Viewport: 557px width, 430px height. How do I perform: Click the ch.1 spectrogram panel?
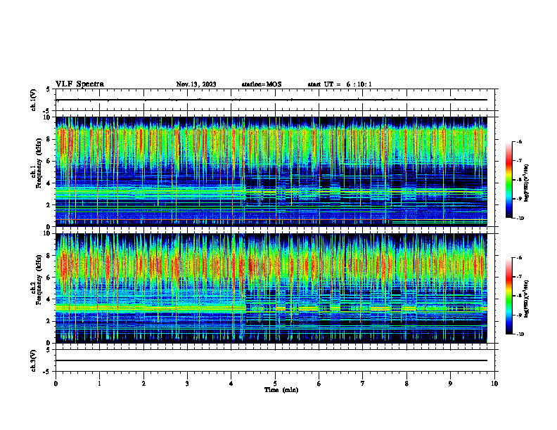point(271,171)
